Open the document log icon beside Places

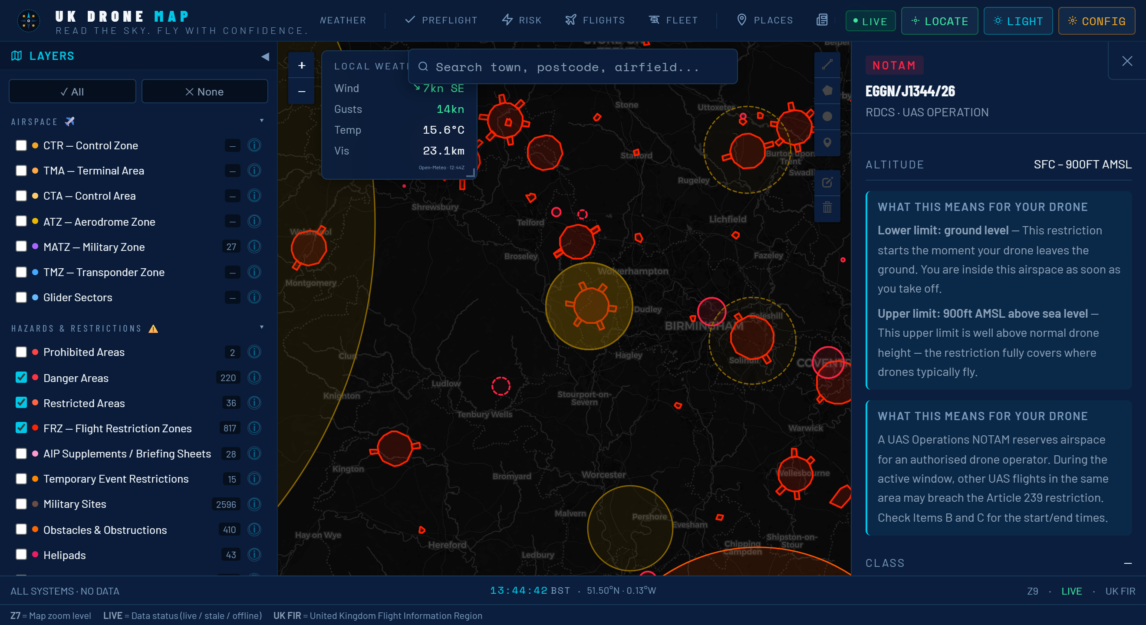pyautogui.click(x=822, y=20)
